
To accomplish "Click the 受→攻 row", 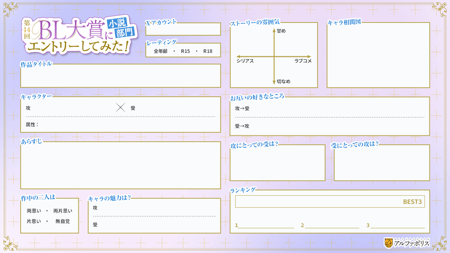I will (330, 126).
